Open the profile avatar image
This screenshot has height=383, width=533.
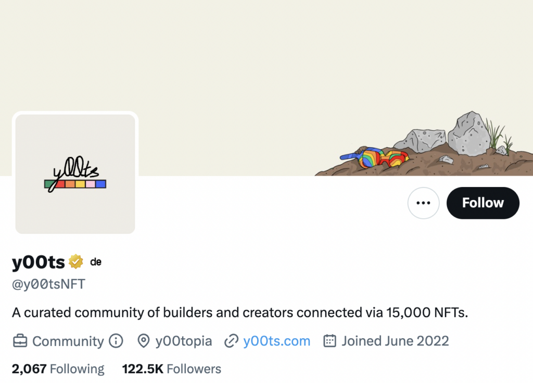(75, 173)
